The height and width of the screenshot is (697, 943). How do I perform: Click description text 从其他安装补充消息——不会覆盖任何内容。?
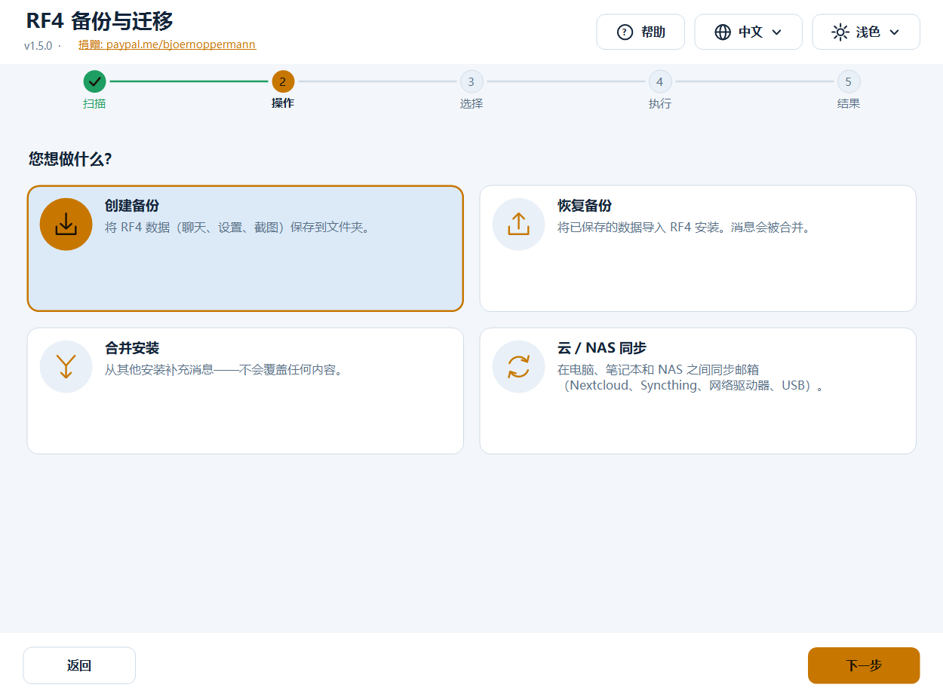(224, 369)
